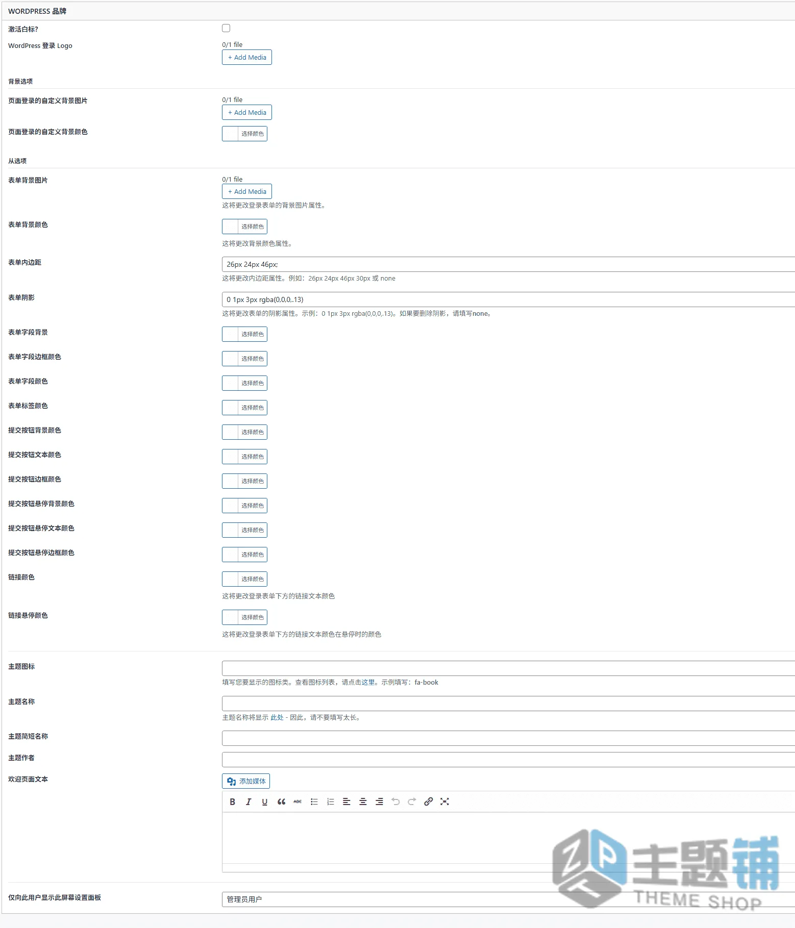Add Media for WordPress 登录 Logo
This screenshot has width=795, height=928.
[247, 57]
